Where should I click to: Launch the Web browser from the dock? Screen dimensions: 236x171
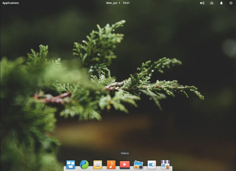[84, 164]
